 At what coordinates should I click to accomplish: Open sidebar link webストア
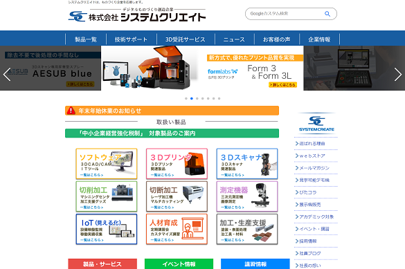coord(312,156)
